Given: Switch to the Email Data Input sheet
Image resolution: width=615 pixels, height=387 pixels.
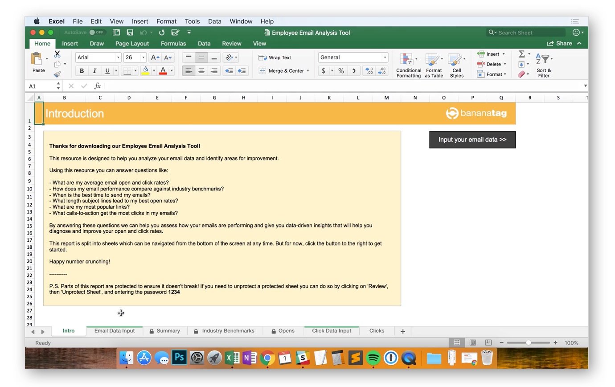Looking at the screenshot, I should 115,331.
